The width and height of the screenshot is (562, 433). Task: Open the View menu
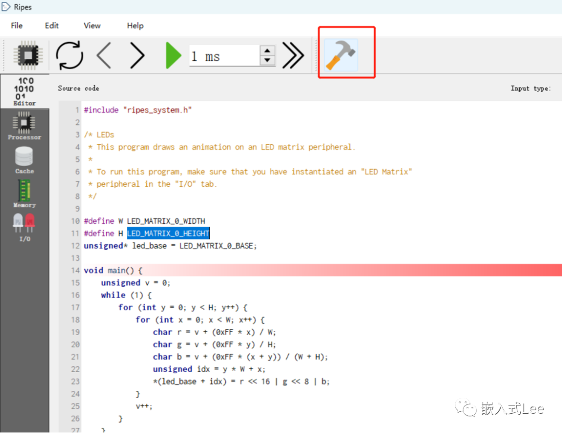tap(92, 26)
